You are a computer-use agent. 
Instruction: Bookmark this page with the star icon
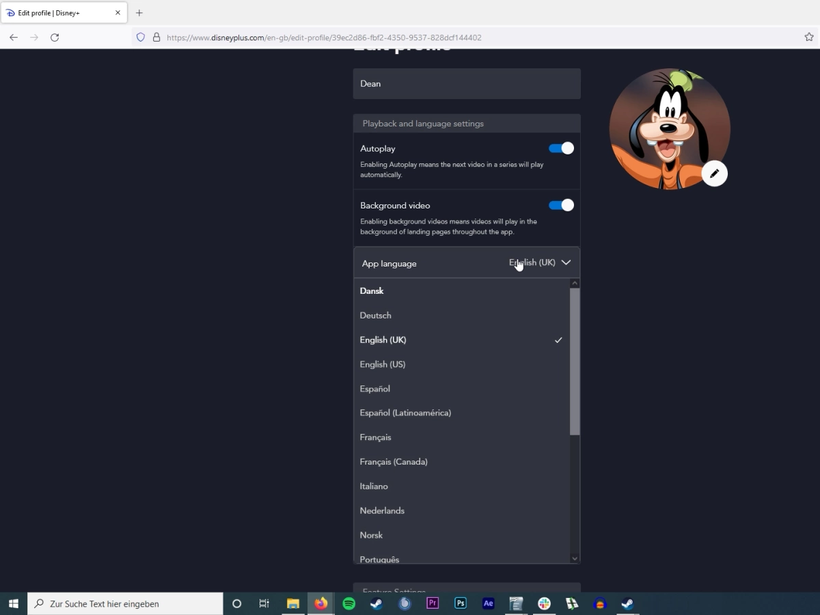809,38
